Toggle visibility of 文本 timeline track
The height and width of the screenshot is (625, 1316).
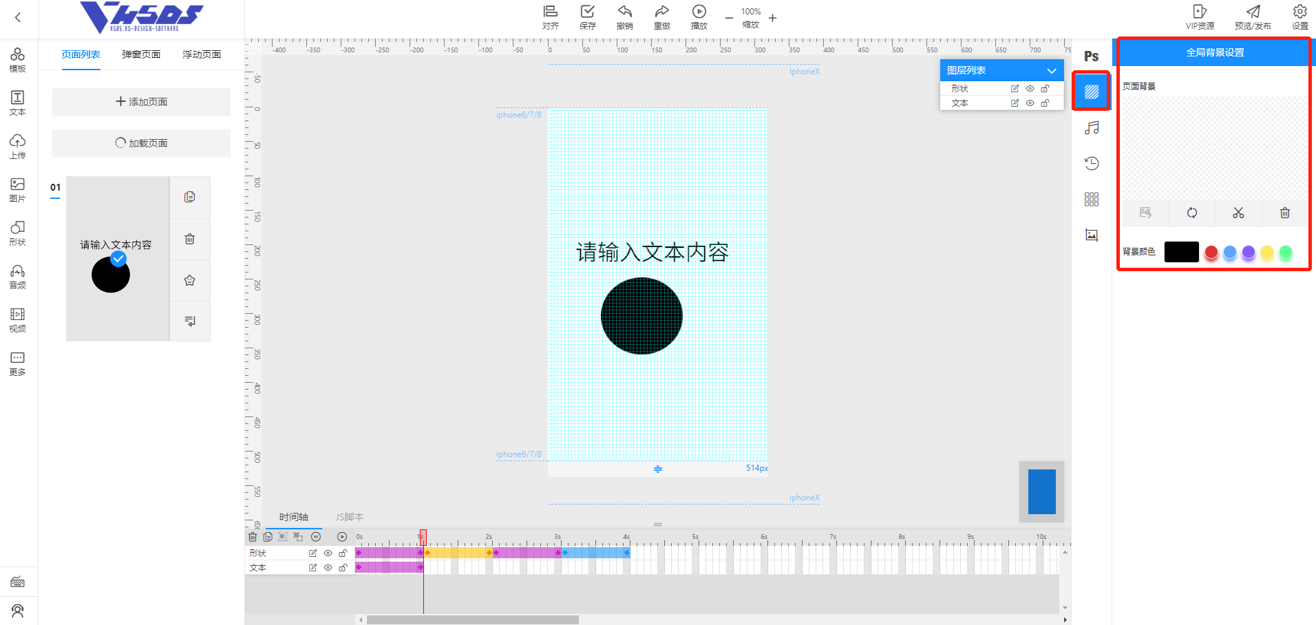tap(328, 568)
